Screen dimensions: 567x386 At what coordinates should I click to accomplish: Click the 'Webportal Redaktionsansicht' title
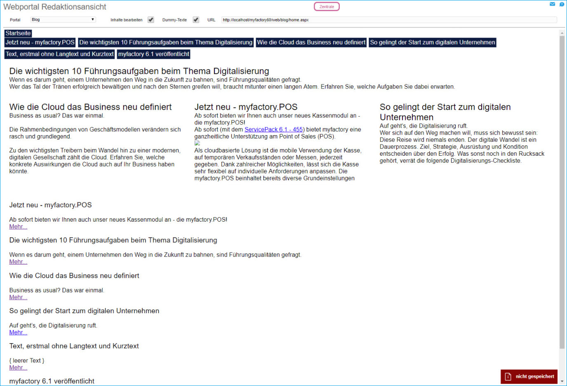coord(55,7)
